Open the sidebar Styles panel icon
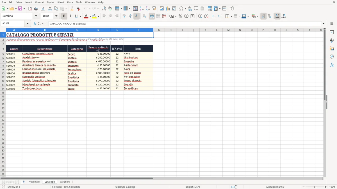 point(332,40)
